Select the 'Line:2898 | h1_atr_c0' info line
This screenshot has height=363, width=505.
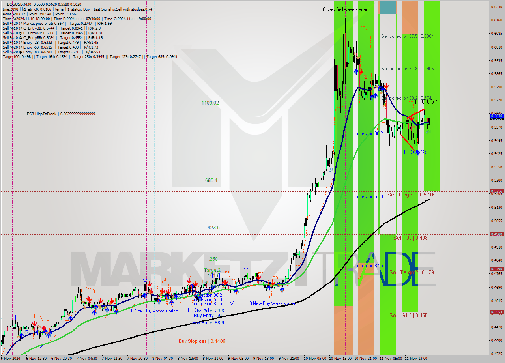[x=77, y=9]
